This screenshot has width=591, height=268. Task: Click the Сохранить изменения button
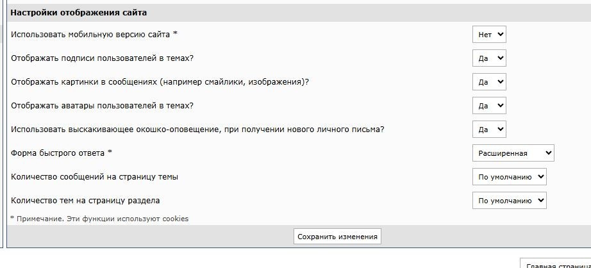point(337,237)
